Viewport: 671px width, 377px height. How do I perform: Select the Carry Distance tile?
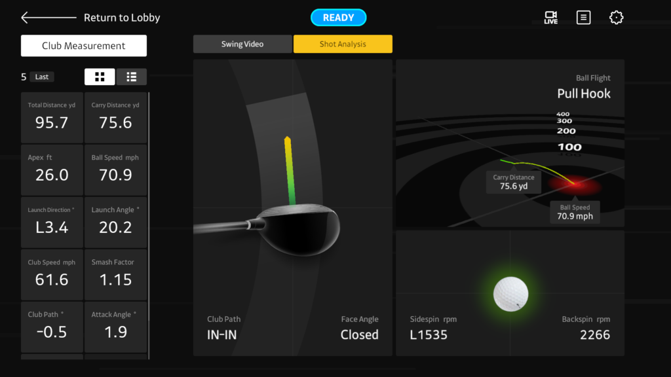116,117
